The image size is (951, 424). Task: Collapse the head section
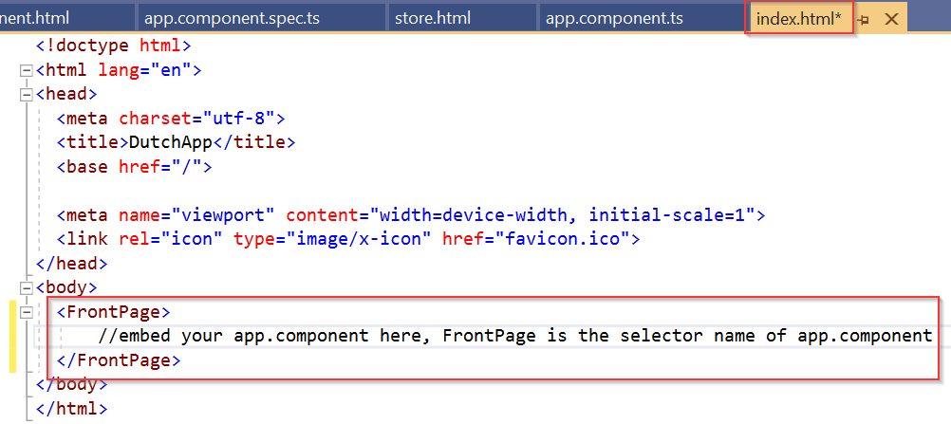pos(26,94)
